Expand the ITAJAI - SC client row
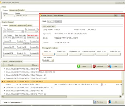The width and height of the screenshot is (125, 106). click(5, 91)
